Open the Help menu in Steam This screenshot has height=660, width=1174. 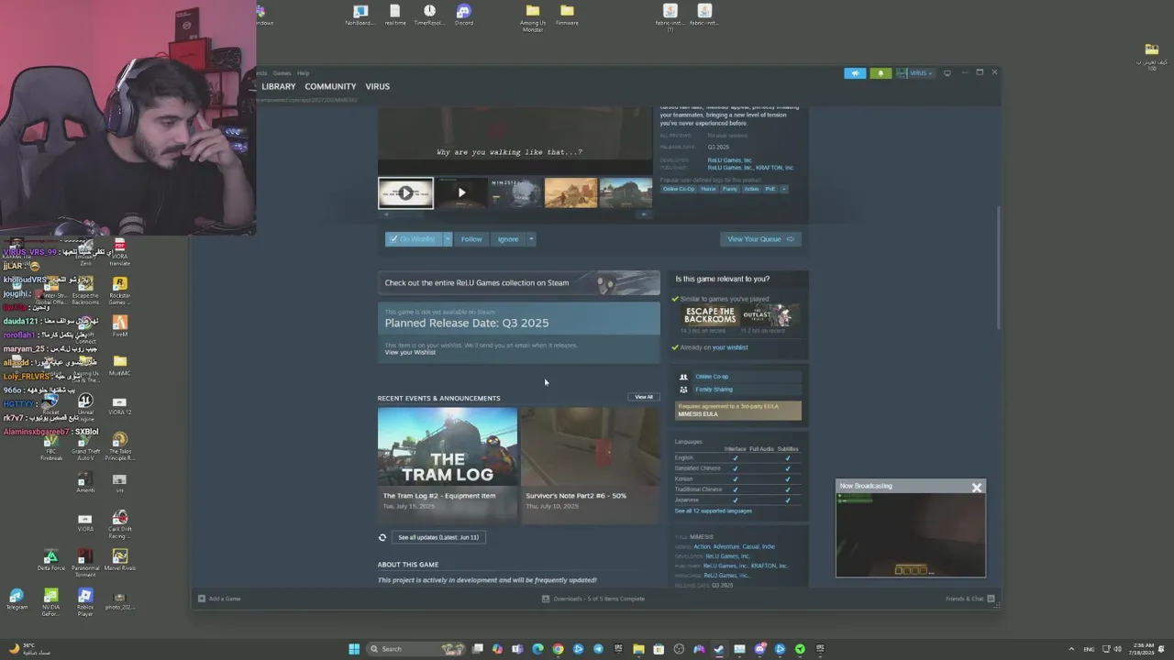pos(303,73)
